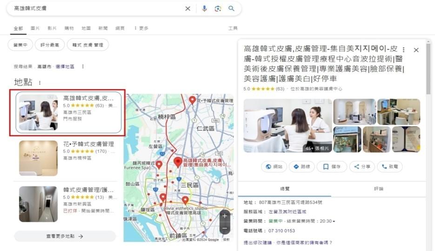This screenshot has width=435, height=251.
Task: Click into the search input field
Action: 97,8
